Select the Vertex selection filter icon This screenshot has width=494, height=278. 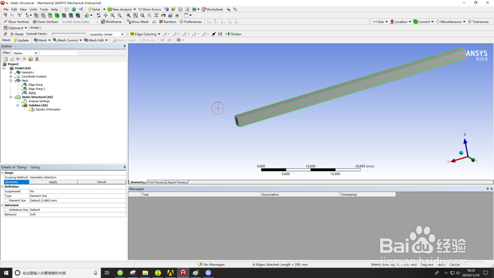[36, 15]
